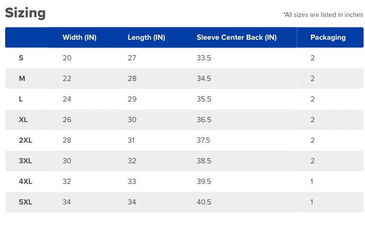Image resolution: width=365 pixels, height=226 pixels.
Task: Select the S size row label
Action: 21,58
